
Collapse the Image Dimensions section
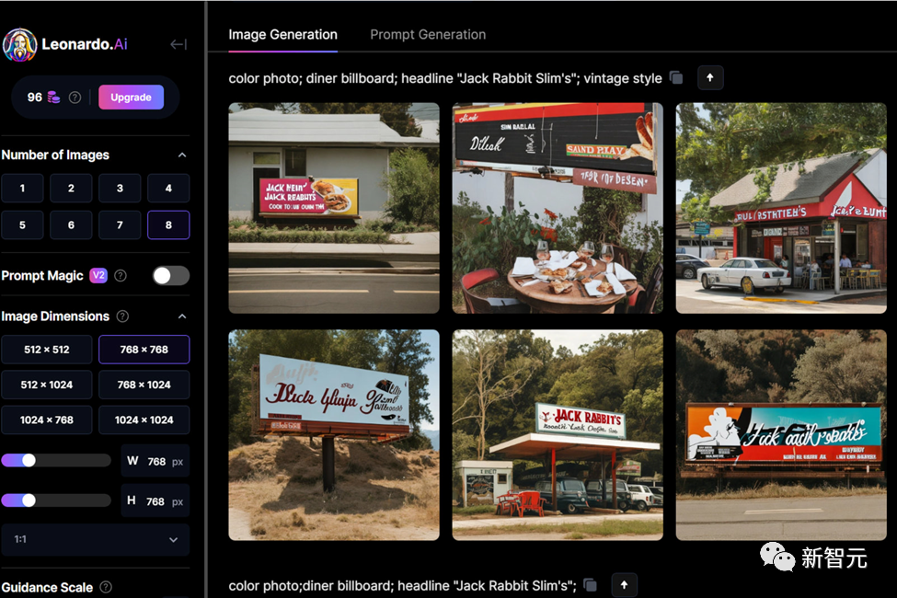coord(182,316)
